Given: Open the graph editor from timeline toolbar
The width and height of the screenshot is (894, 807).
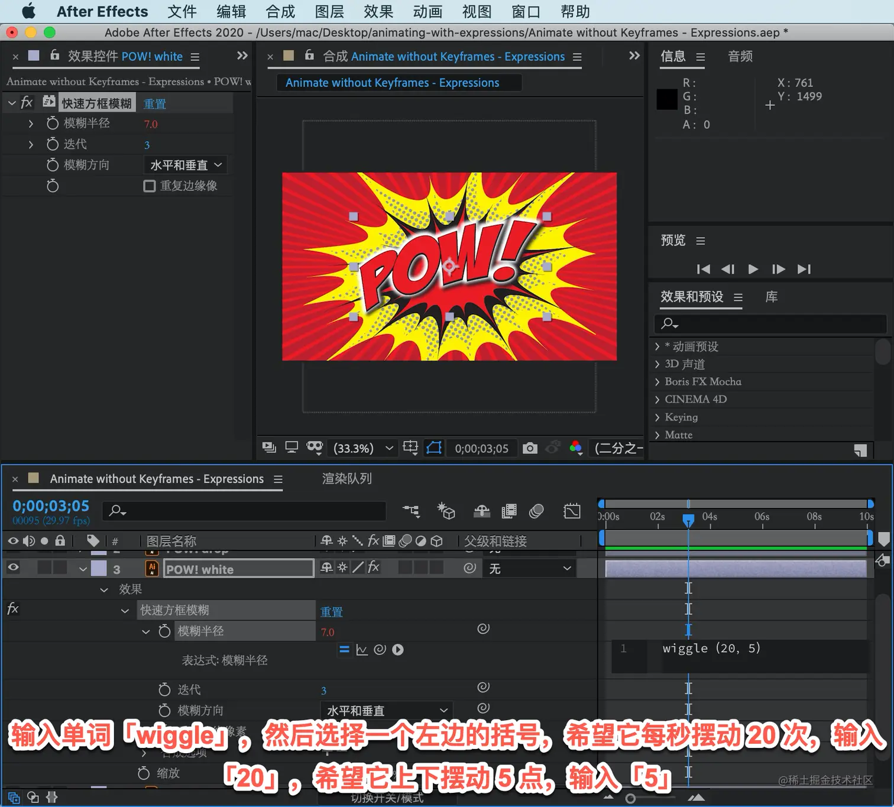Looking at the screenshot, I should (x=572, y=511).
